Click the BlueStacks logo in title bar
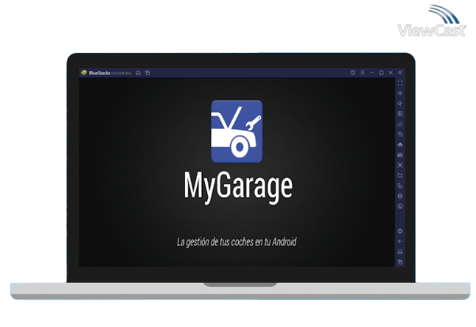This screenshot has height=327, width=476. (84, 73)
